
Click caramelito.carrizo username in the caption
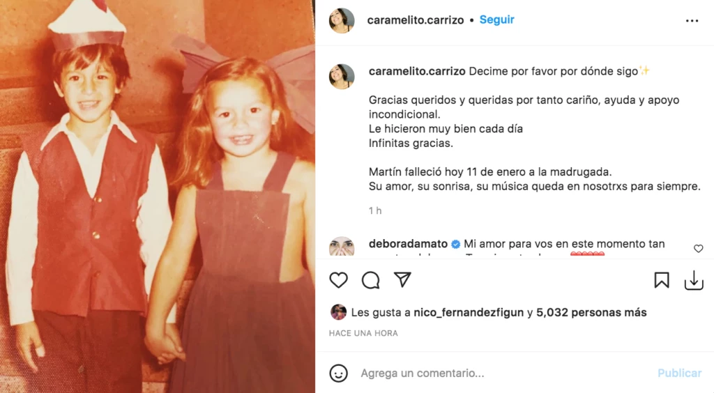[x=417, y=71]
